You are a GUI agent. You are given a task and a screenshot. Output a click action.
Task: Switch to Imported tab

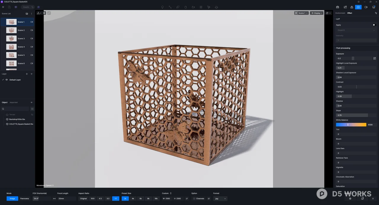14,102
